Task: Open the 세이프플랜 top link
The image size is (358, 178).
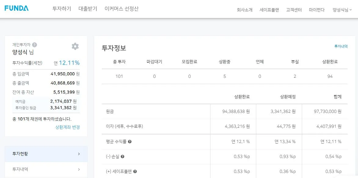Action: (x=269, y=10)
